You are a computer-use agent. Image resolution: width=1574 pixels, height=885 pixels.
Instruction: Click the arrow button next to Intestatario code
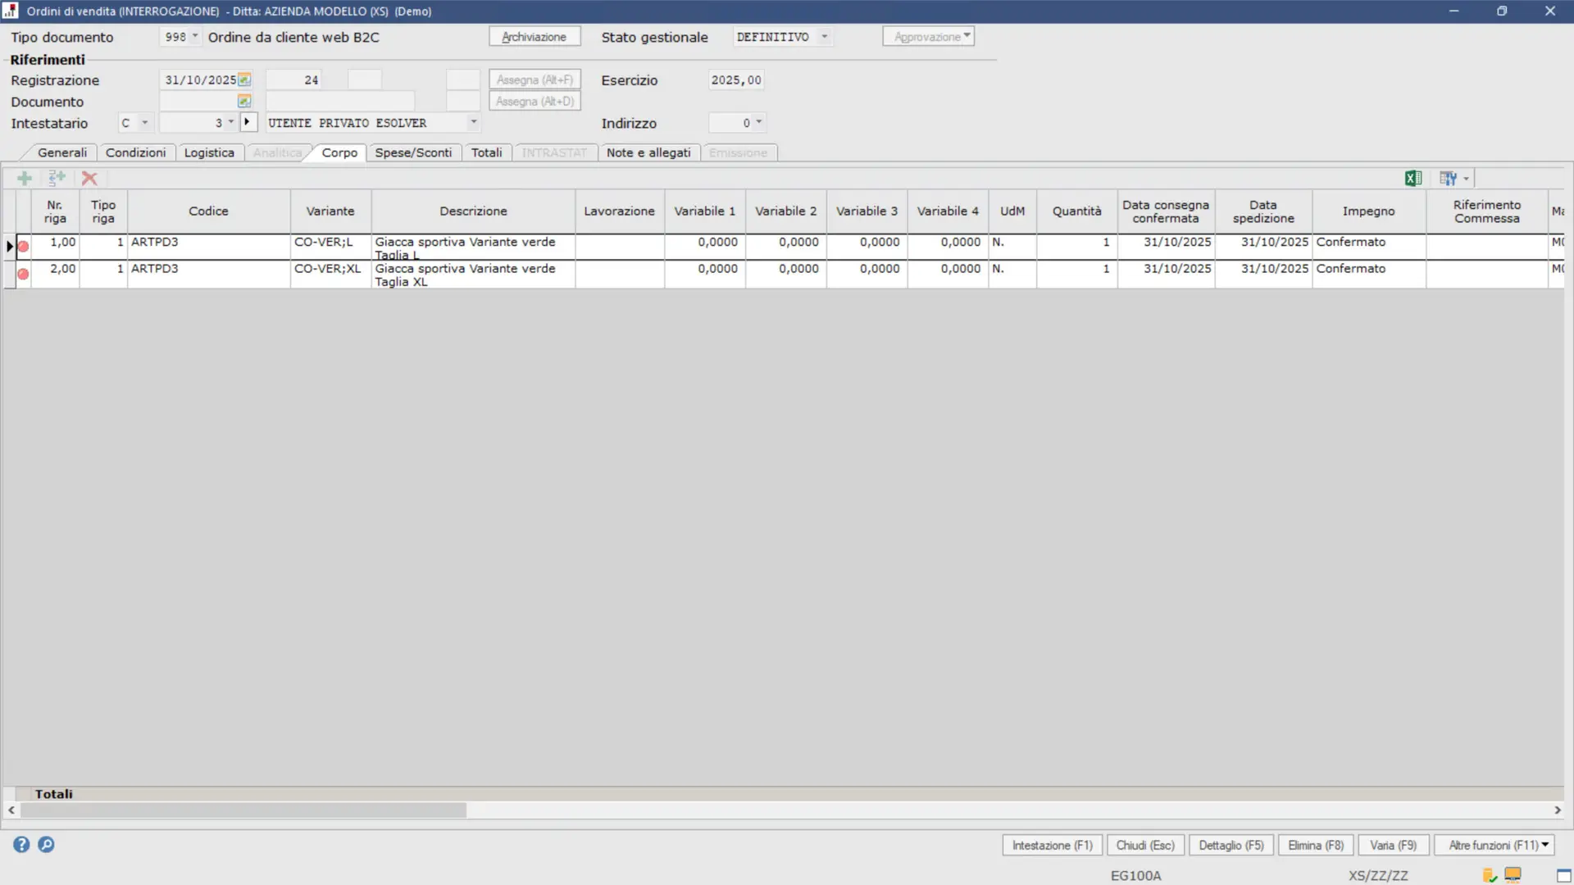pyautogui.click(x=248, y=122)
